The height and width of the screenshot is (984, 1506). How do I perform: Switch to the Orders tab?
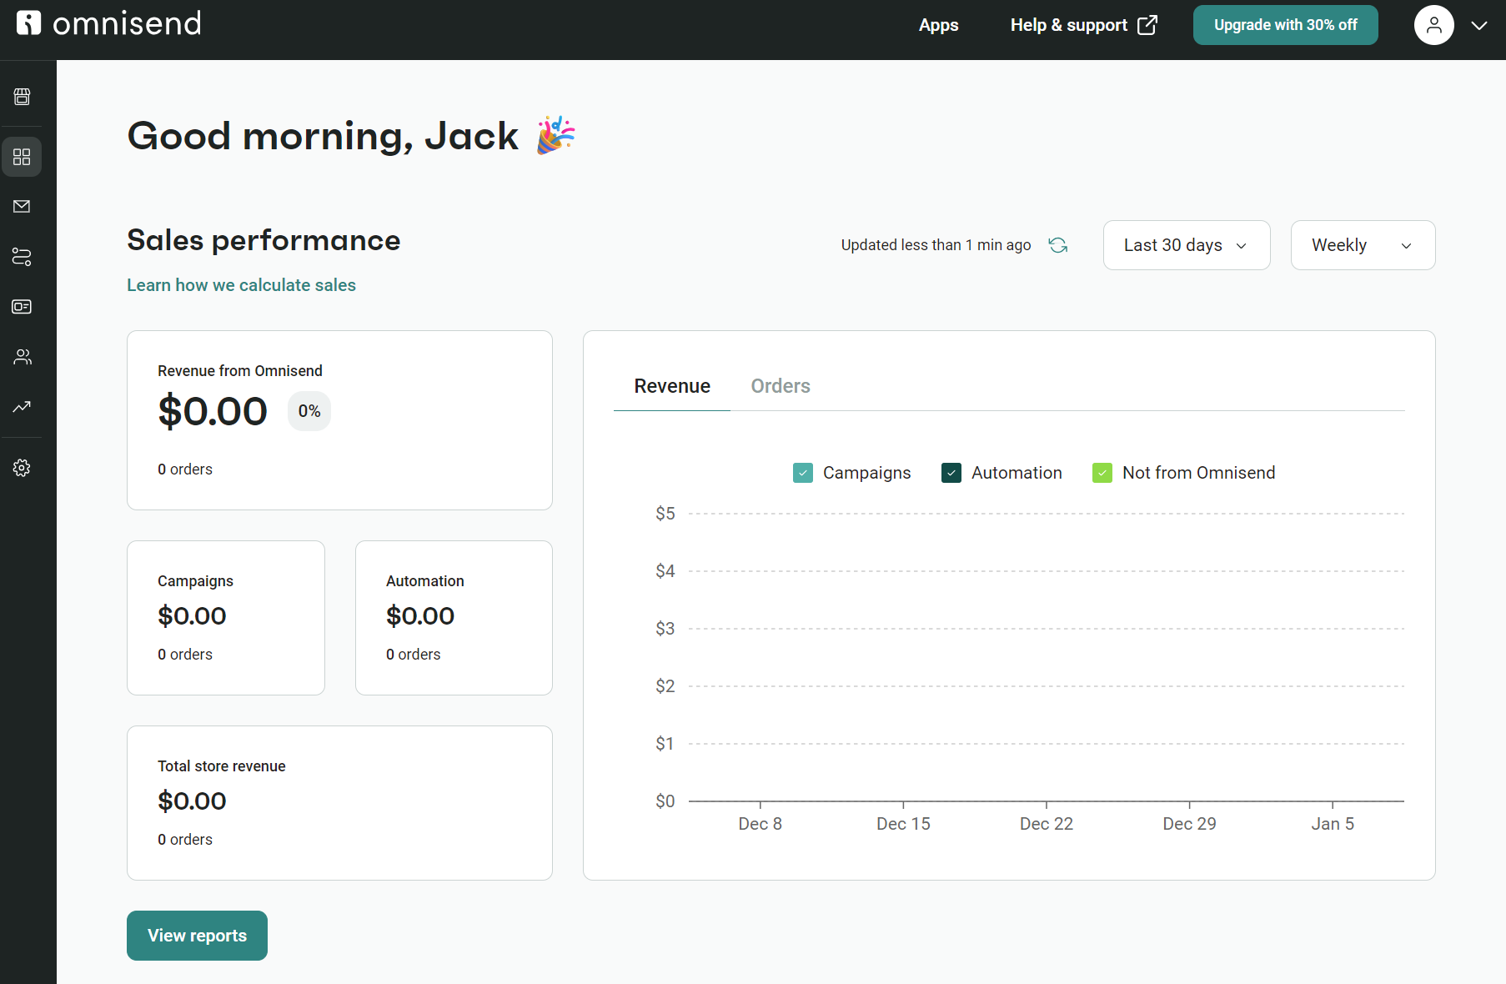pos(780,385)
